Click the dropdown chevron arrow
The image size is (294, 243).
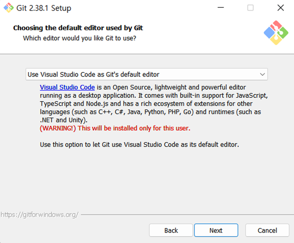click(x=262, y=74)
